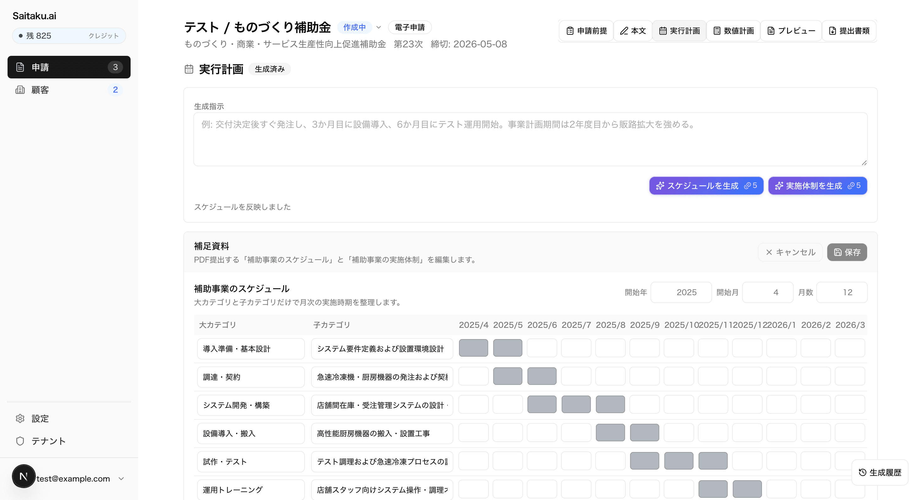The width and height of the screenshot is (923, 500).
Task: Click the 2025/9 column header
Action: coord(645,325)
